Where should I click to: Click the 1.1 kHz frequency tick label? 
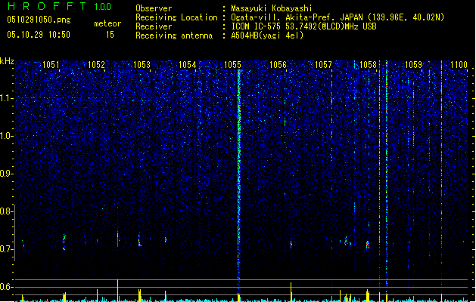6,98
